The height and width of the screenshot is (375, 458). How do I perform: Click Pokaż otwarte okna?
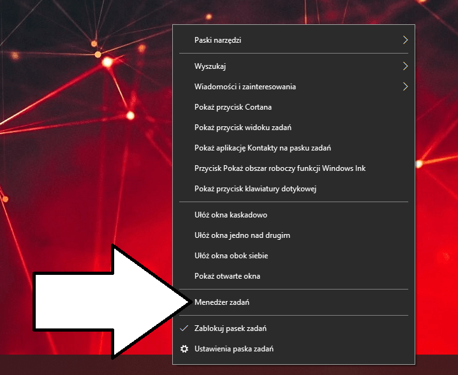click(x=293, y=276)
